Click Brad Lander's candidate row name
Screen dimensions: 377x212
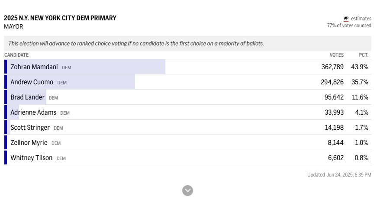[27, 97]
